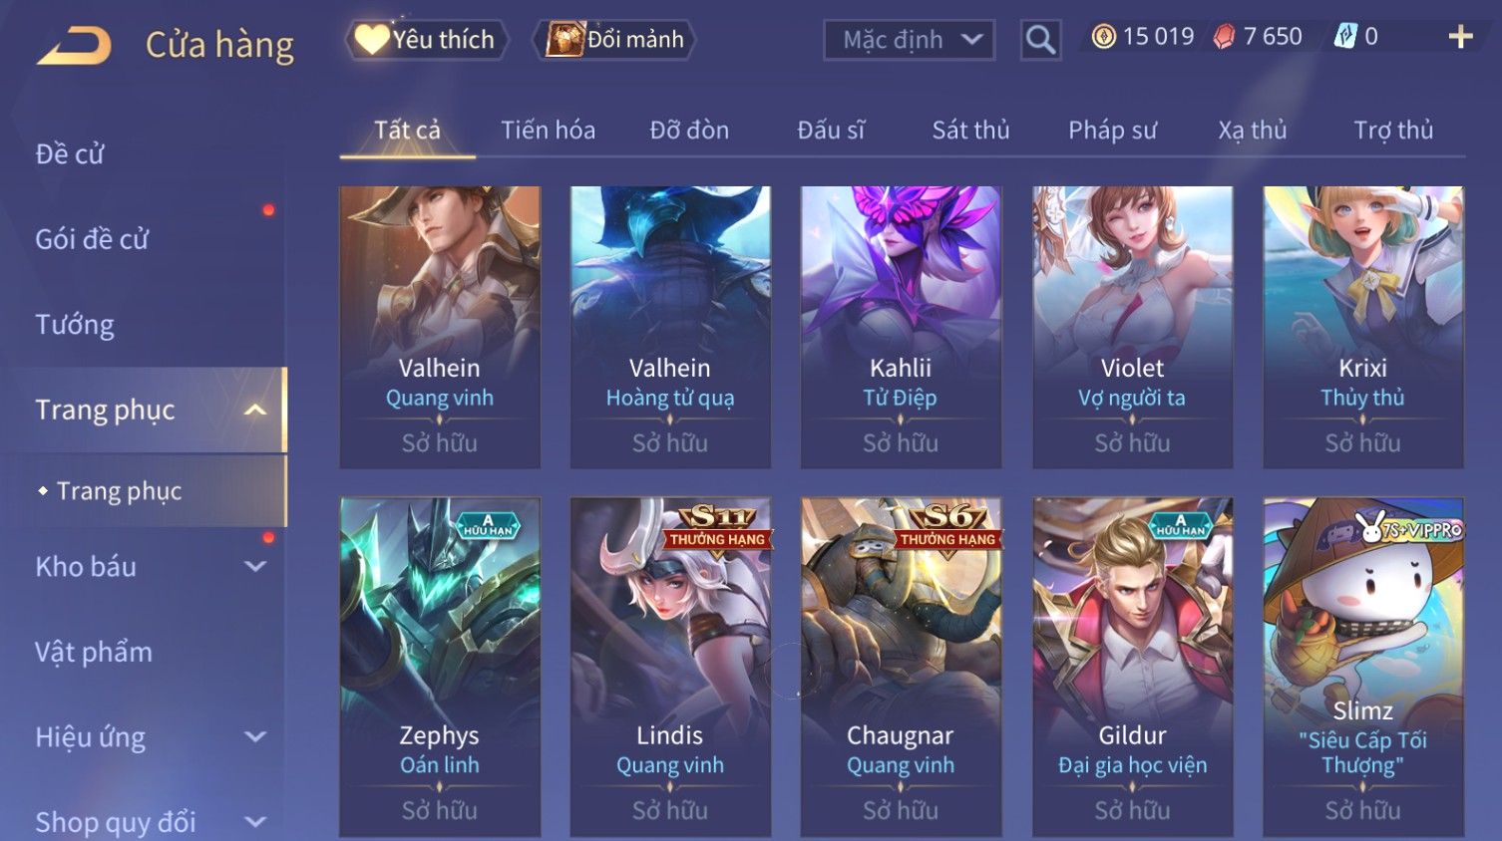Open the Slimz skin card
Viewport: 1502px width, 841px height.
[x=1363, y=666]
